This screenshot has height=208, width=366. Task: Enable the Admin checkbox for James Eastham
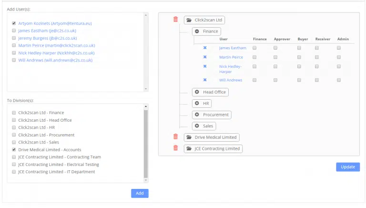coord(339,48)
